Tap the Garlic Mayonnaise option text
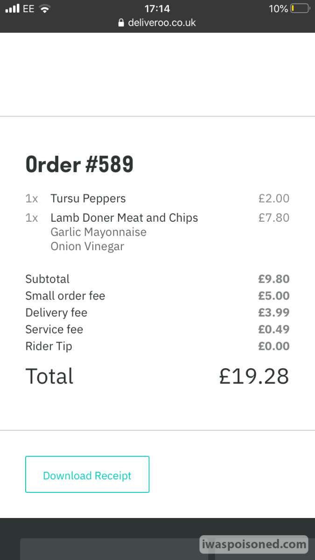Image resolution: width=315 pixels, height=560 pixels. coord(98,232)
